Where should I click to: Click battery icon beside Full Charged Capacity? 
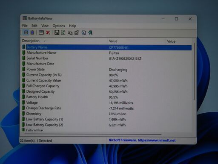[x=23, y=86]
